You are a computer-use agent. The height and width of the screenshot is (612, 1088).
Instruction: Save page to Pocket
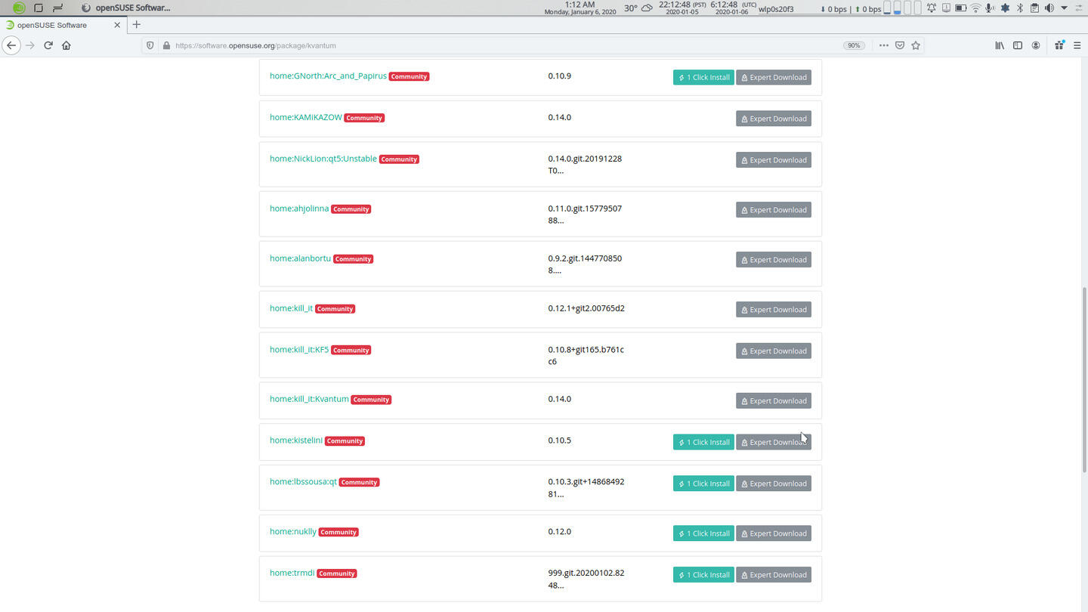(900, 45)
